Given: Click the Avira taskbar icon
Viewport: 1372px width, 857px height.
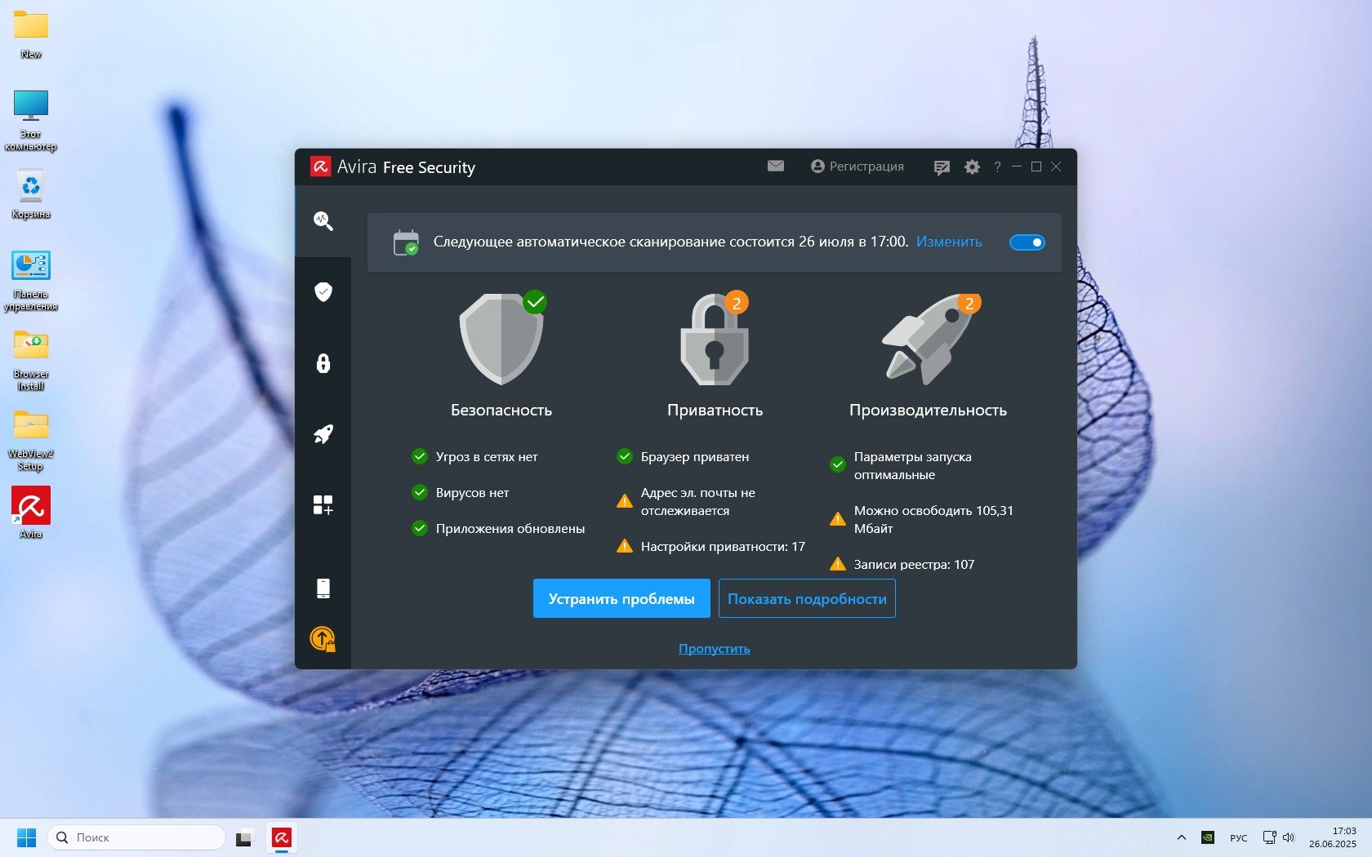Looking at the screenshot, I should (282, 837).
